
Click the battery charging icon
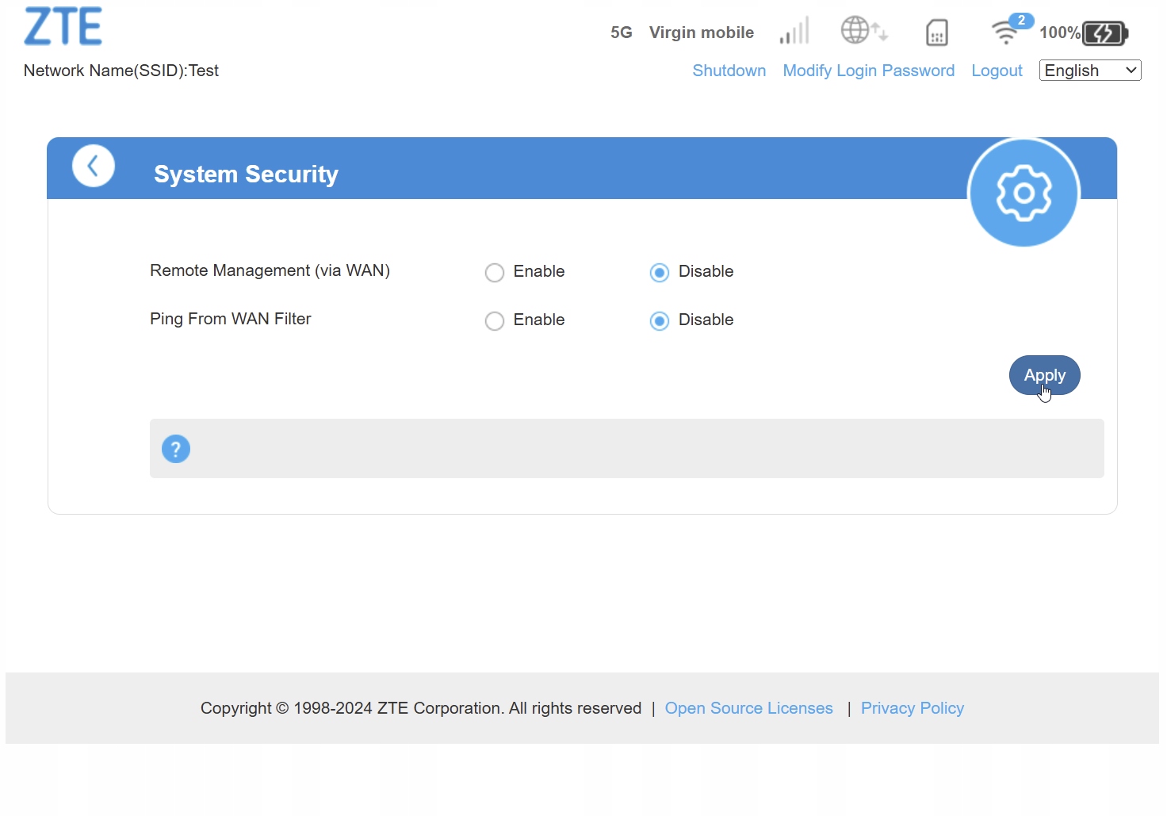(1105, 33)
